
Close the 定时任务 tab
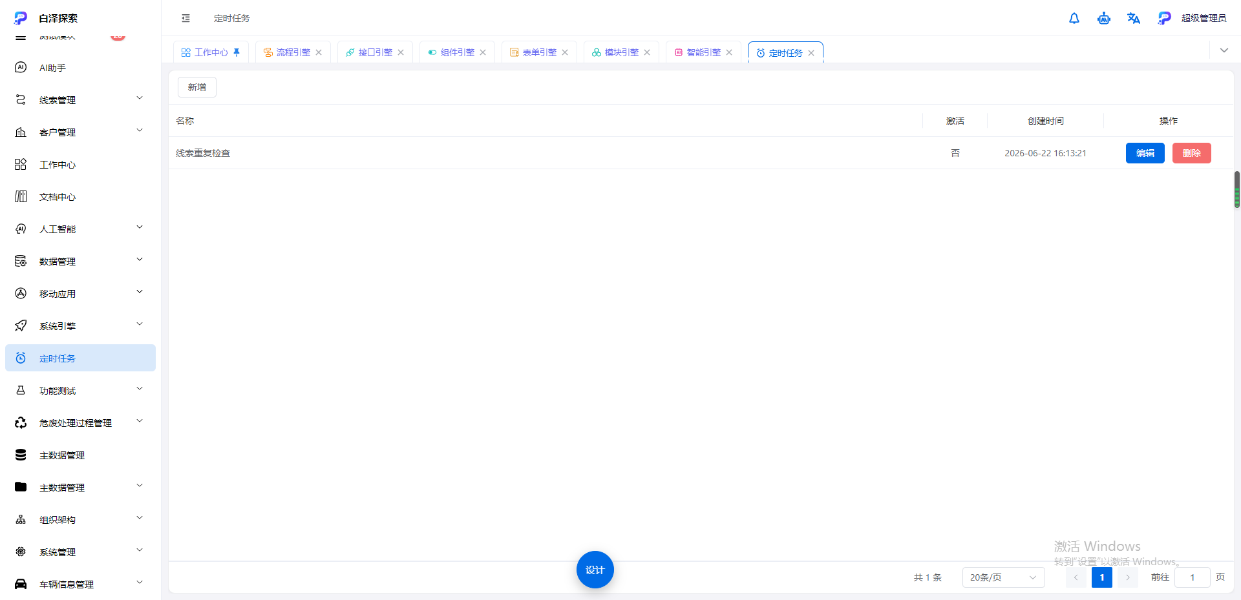(x=811, y=53)
